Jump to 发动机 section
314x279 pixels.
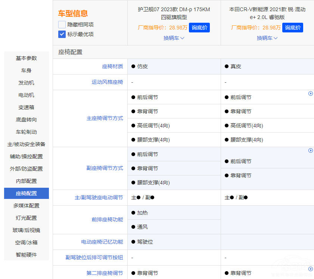[x=27, y=83]
